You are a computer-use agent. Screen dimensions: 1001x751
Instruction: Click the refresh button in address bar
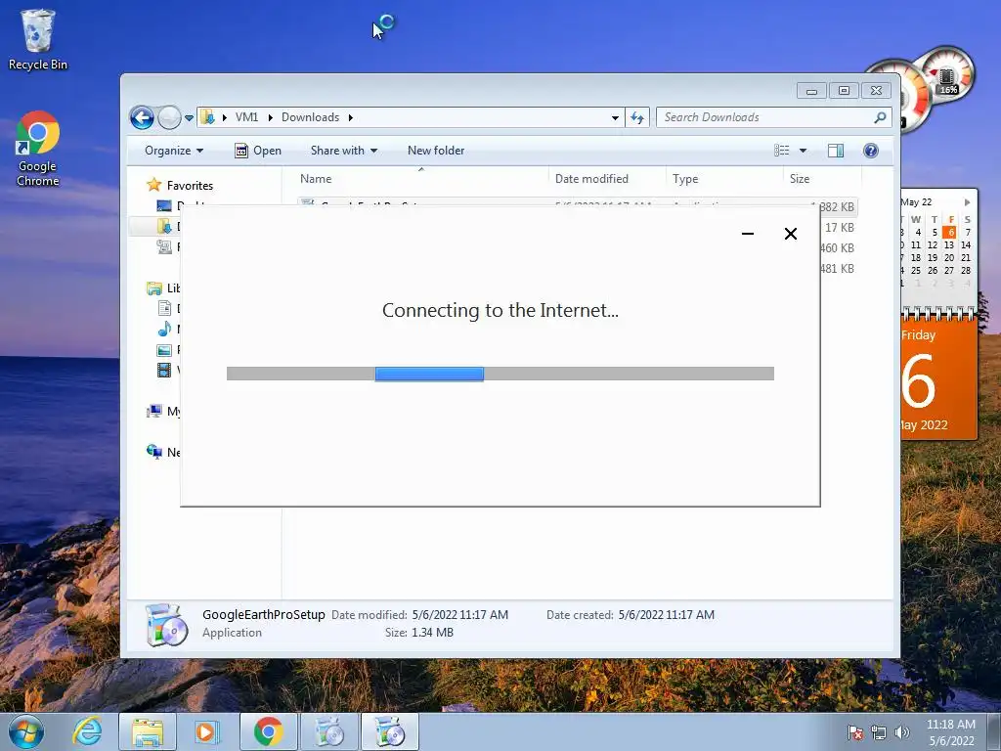637,117
